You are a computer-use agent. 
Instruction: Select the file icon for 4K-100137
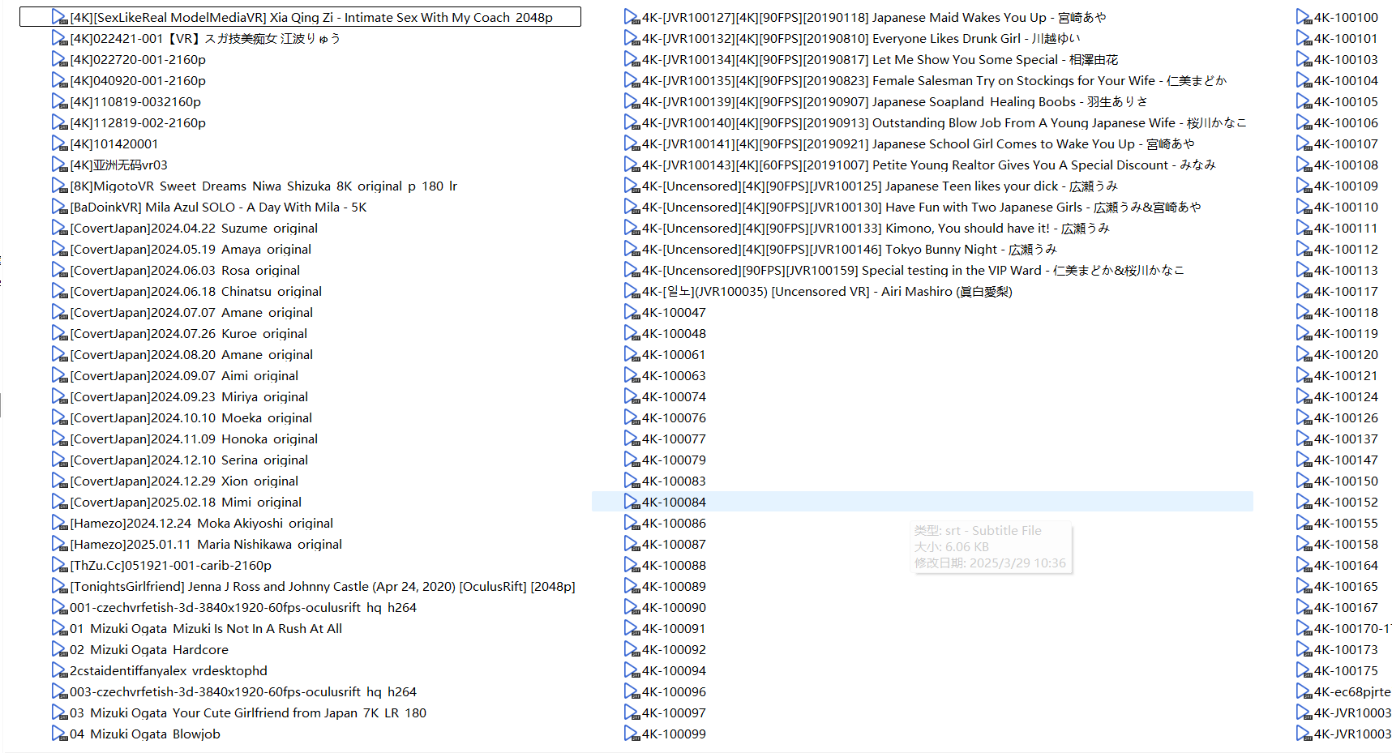(1304, 439)
